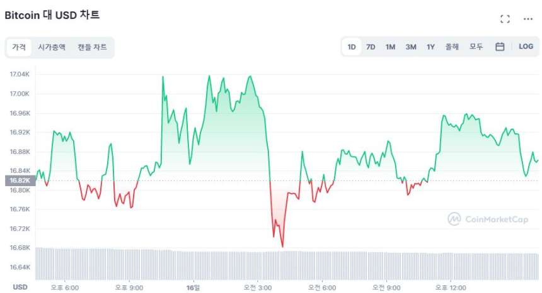Select the 7D time range
542x293 pixels.
(x=371, y=47)
